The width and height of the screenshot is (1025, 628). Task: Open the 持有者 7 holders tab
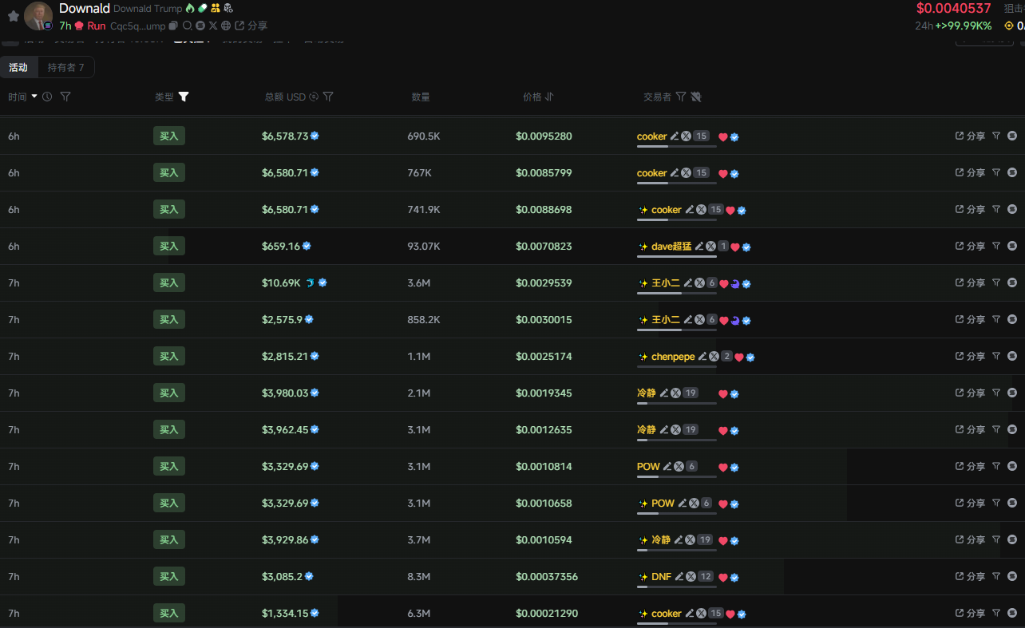65,68
